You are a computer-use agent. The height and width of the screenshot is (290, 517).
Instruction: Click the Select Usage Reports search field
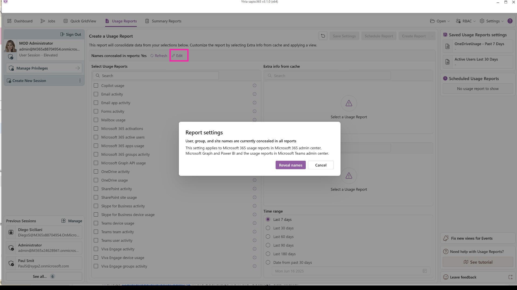(x=156, y=76)
